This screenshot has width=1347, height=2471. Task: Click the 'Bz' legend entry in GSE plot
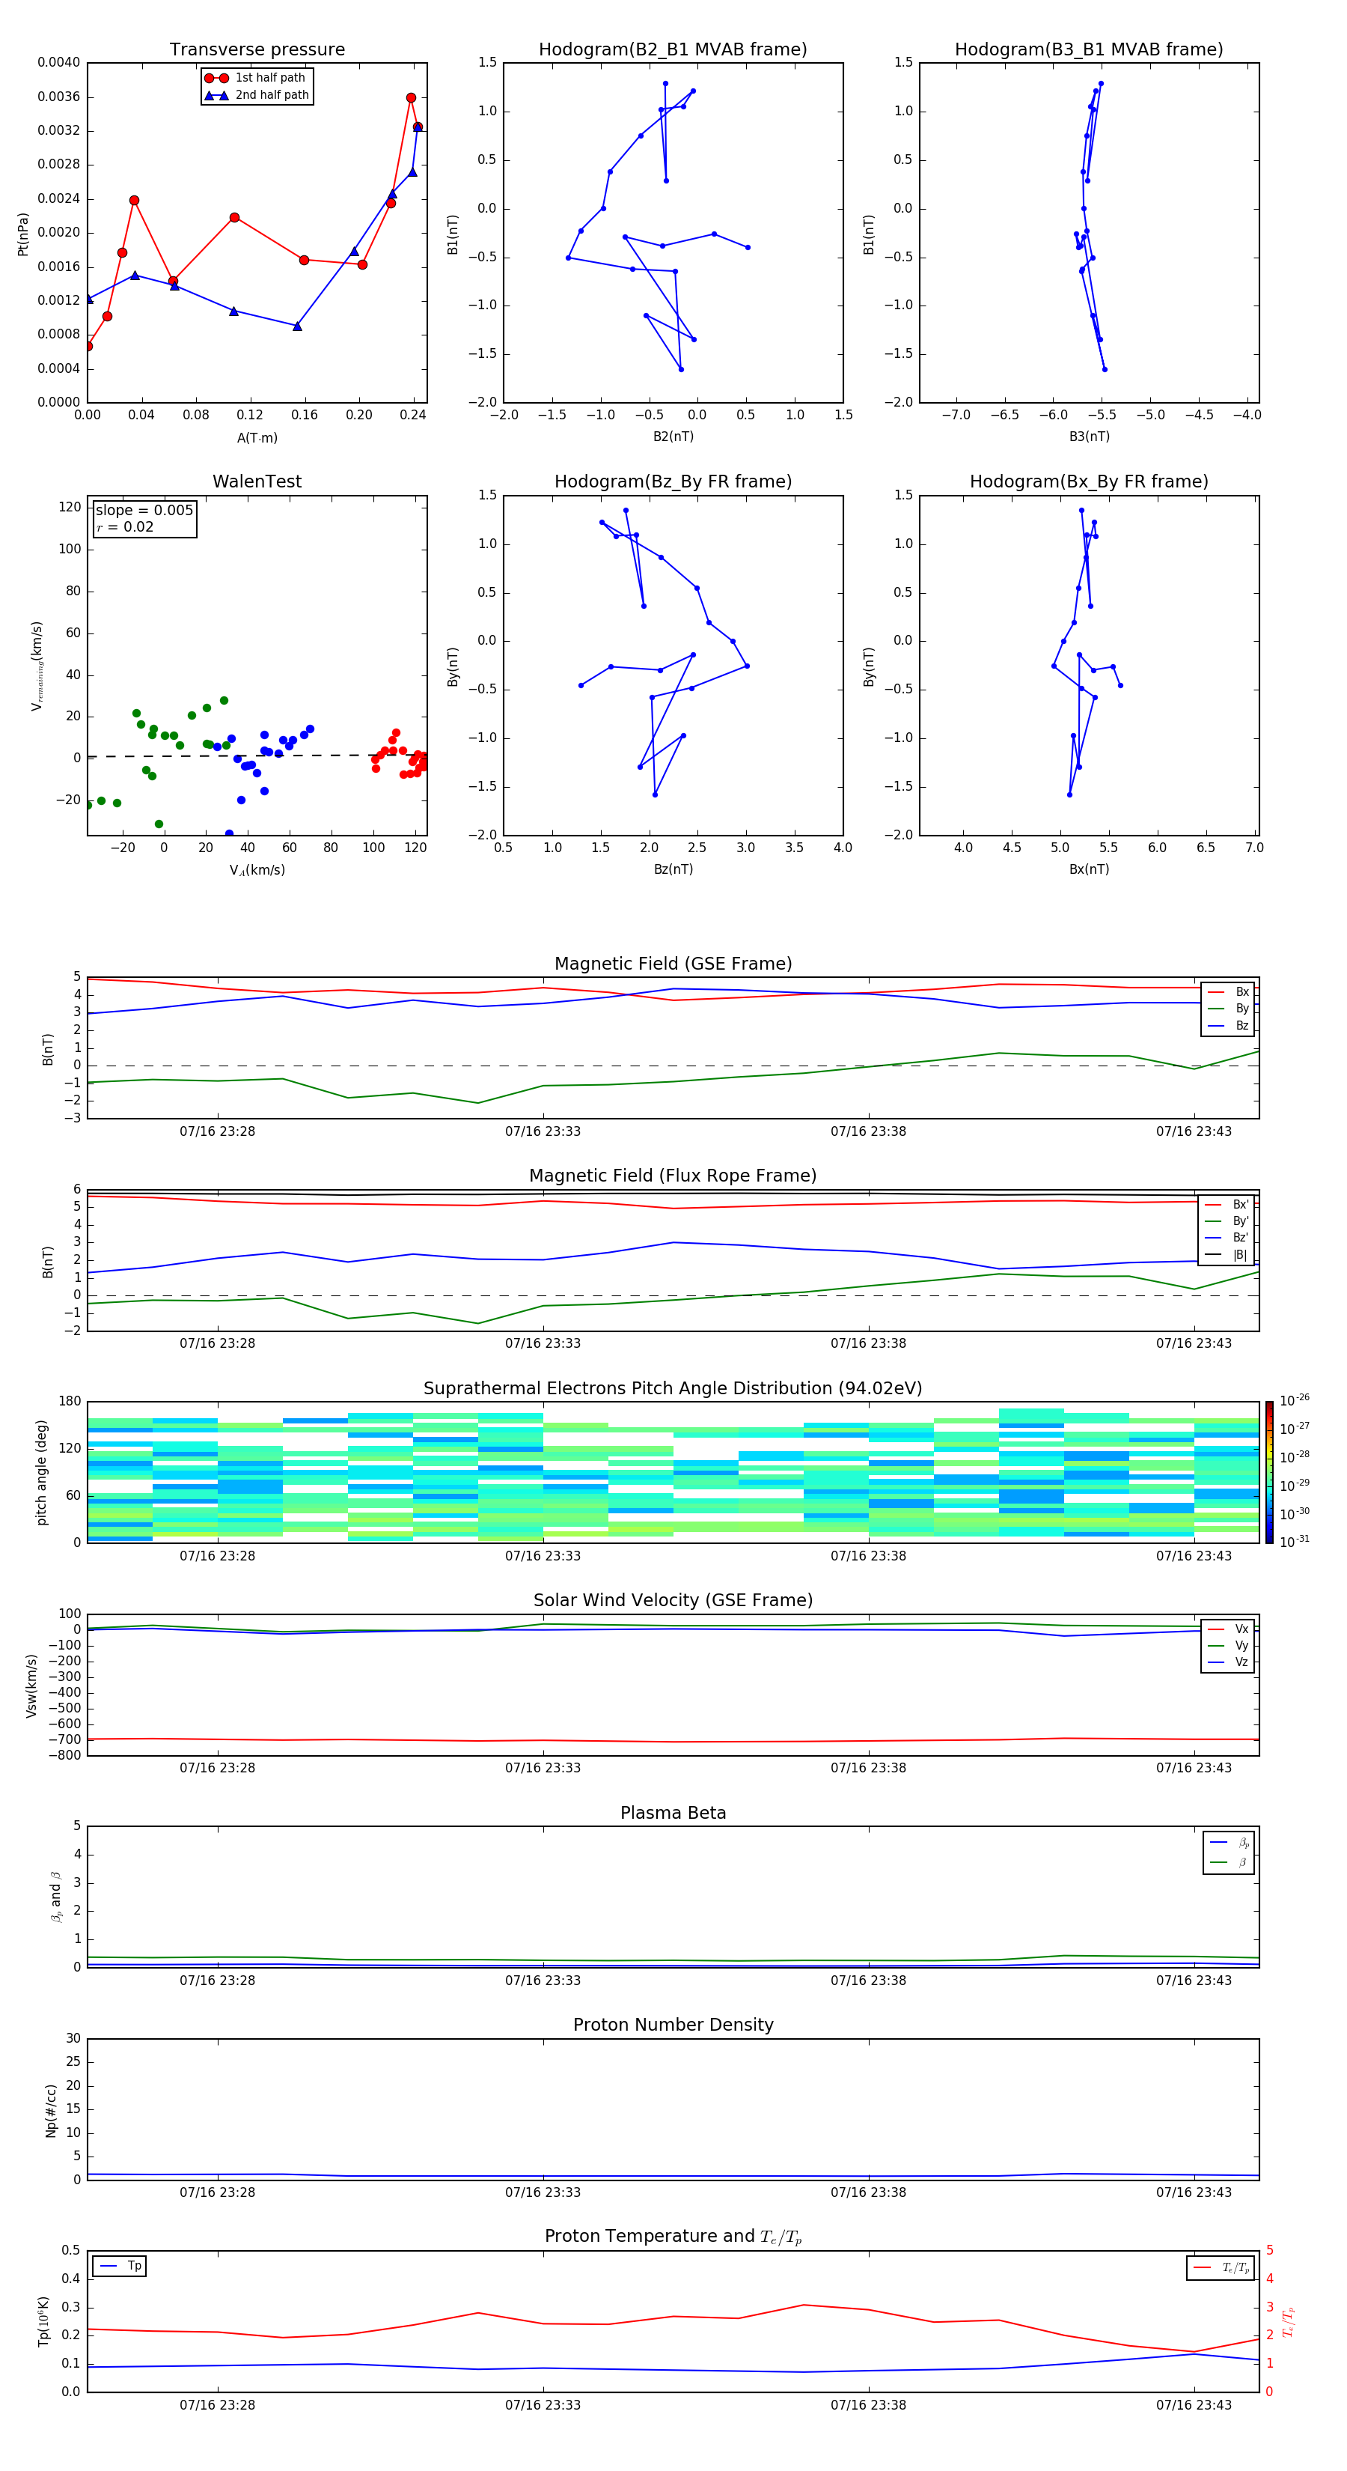[x=1228, y=1027]
